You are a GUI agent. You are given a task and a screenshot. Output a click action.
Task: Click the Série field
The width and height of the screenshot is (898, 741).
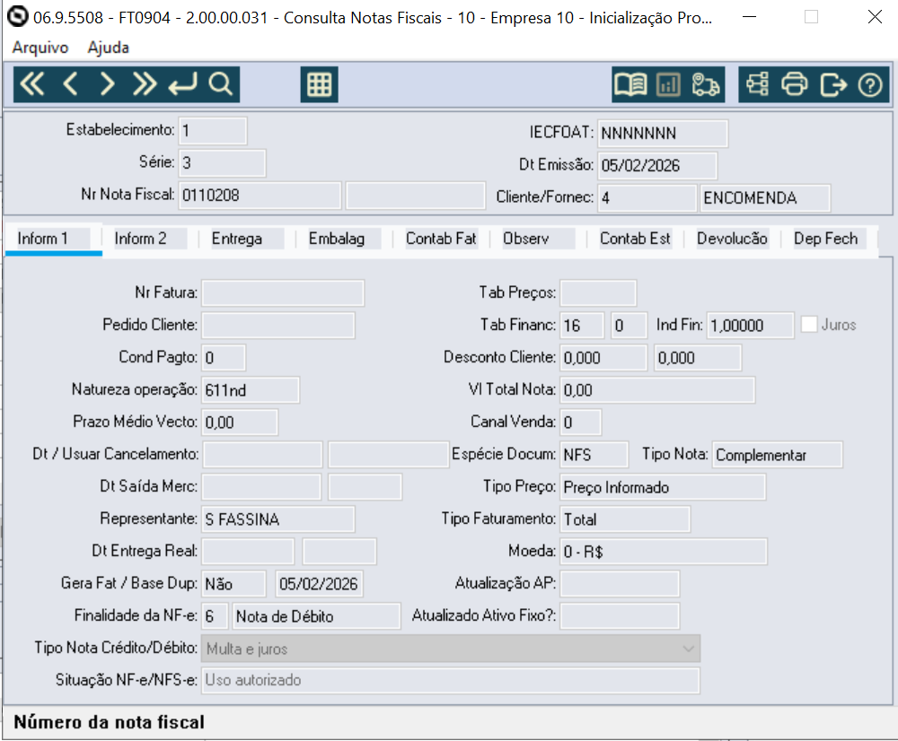pyautogui.click(x=222, y=163)
